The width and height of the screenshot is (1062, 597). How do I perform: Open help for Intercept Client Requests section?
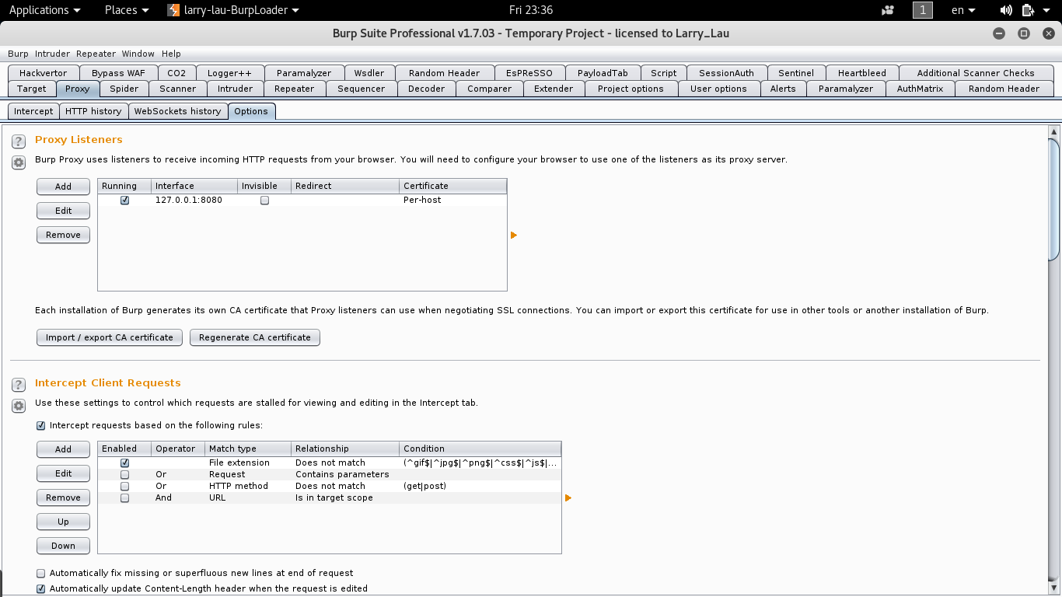point(19,385)
